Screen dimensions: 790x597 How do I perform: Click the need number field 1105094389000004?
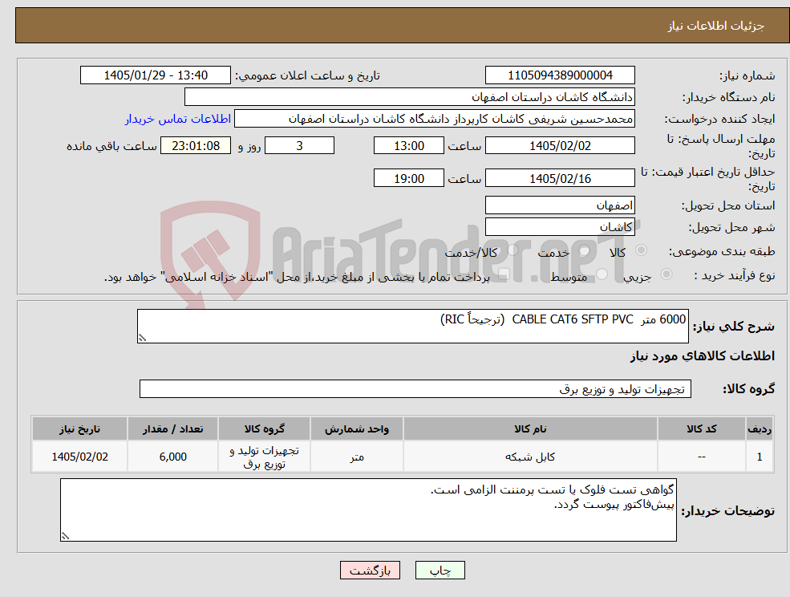pyautogui.click(x=560, y=75)
